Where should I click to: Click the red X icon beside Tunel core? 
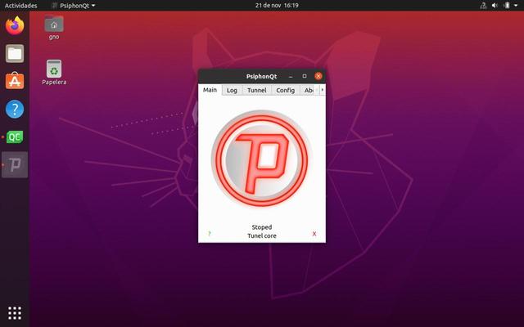tap(314, 234)
